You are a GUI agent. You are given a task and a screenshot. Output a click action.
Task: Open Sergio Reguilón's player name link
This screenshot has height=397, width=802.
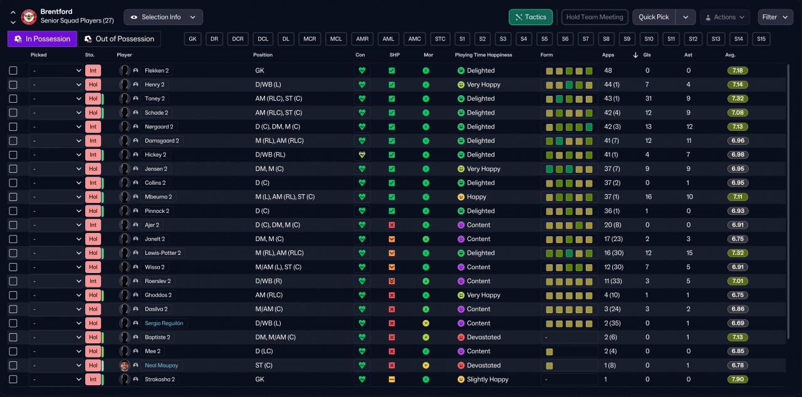pyautogui.click(x=164, y=323)
